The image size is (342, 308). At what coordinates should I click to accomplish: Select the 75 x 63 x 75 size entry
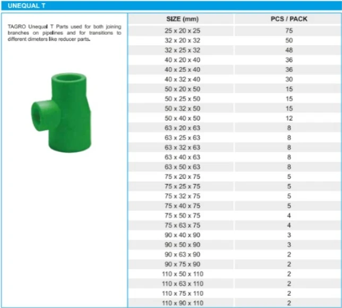182,226
